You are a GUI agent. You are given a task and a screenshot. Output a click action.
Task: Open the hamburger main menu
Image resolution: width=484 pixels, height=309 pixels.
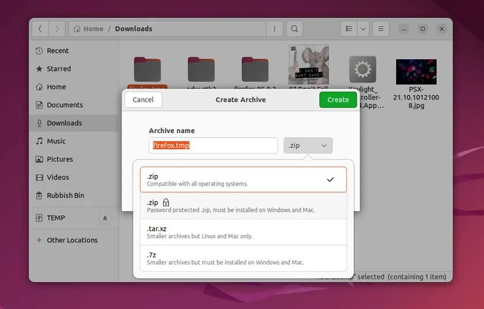(x=381, y=29)
